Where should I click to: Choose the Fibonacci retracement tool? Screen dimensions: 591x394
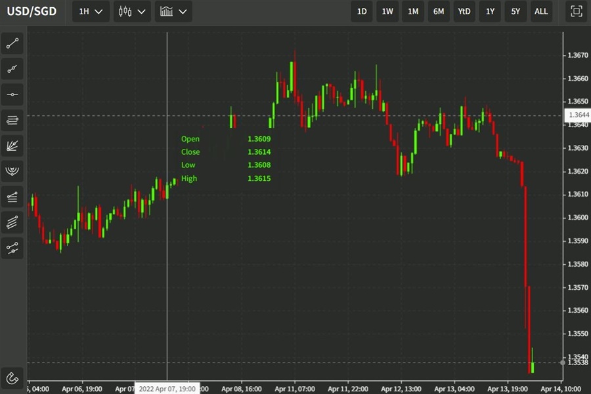12,120
